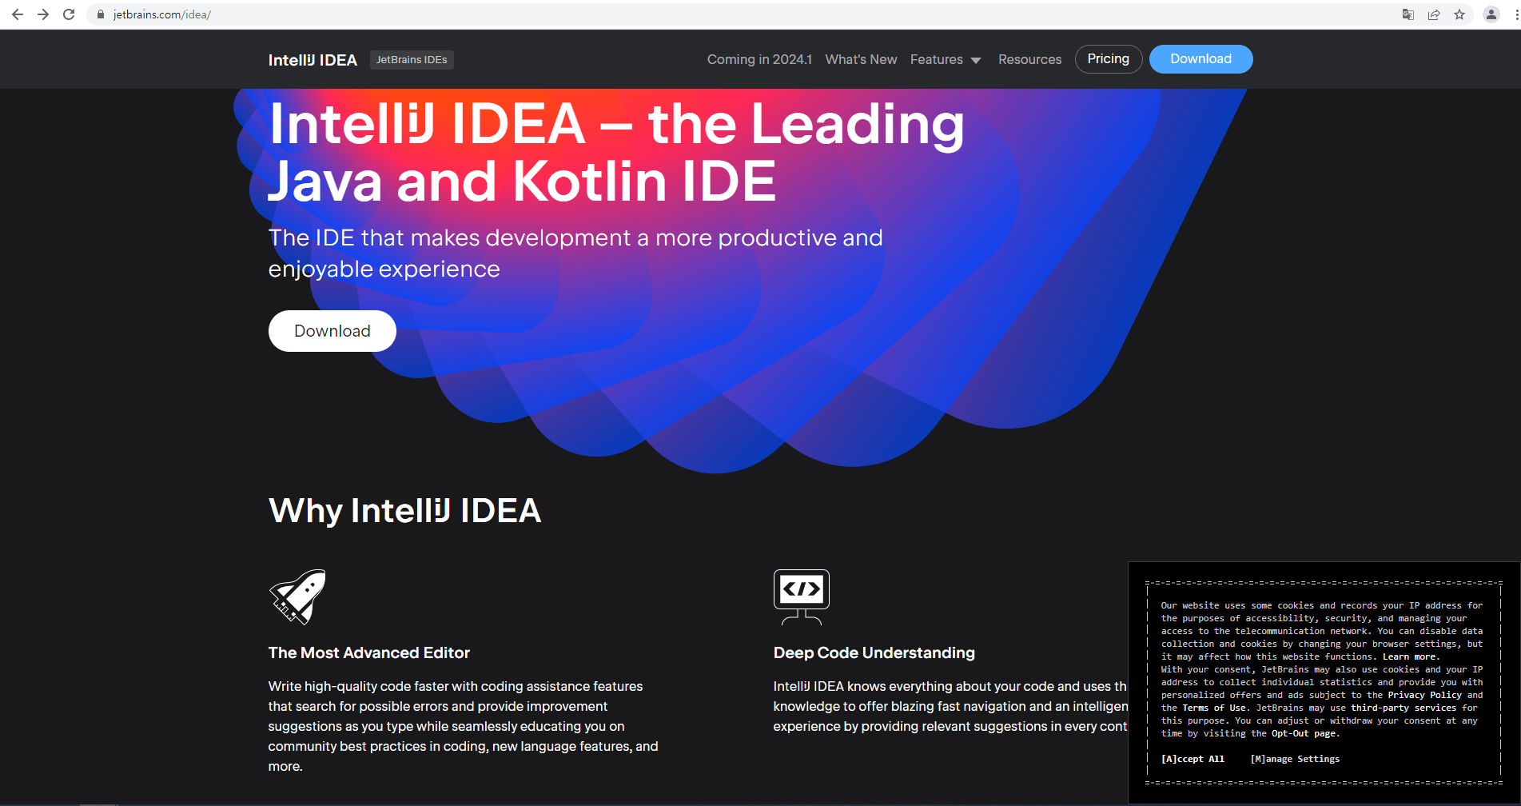The image size is (1521, 806).
Task: Click the browser forward arrow
Action: (x=43, y=14)
